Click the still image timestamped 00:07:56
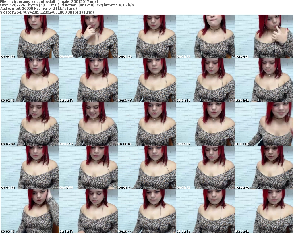 [x=88, y=167]
